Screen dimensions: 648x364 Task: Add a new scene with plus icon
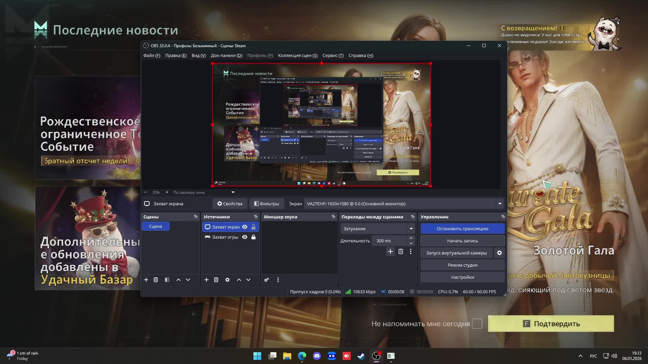pyautogui.click(x=146, y=280)
